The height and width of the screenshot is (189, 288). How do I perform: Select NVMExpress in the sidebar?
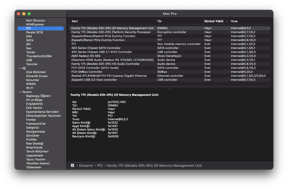point(35,24)
